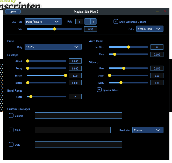Uncheck Show Advanced Options checkbox
The image size is (172, 163).
click(116, 21)
